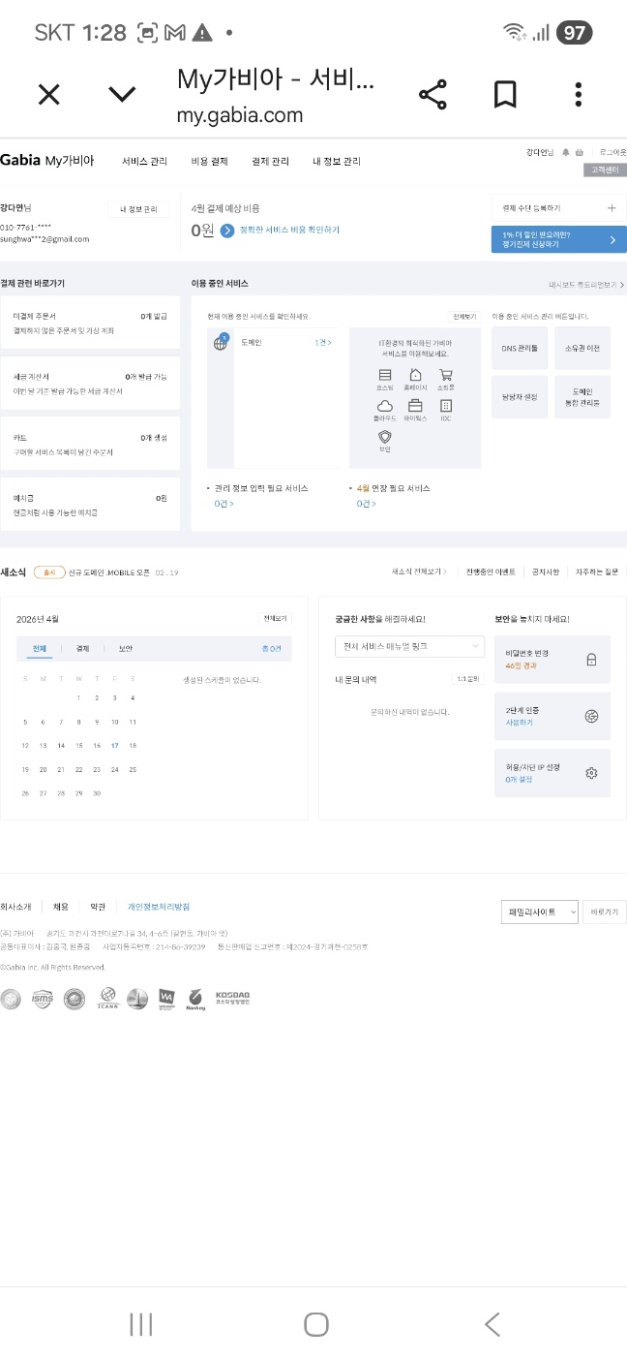Expand the browser chevron-down menu
This screenshot has width=627, height=1360.
(x=122, y=94)
